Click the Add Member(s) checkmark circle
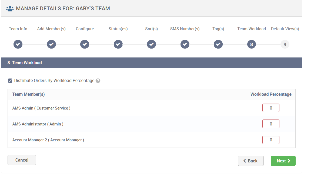Screen dimensions: 314x184 coord(51,44)
